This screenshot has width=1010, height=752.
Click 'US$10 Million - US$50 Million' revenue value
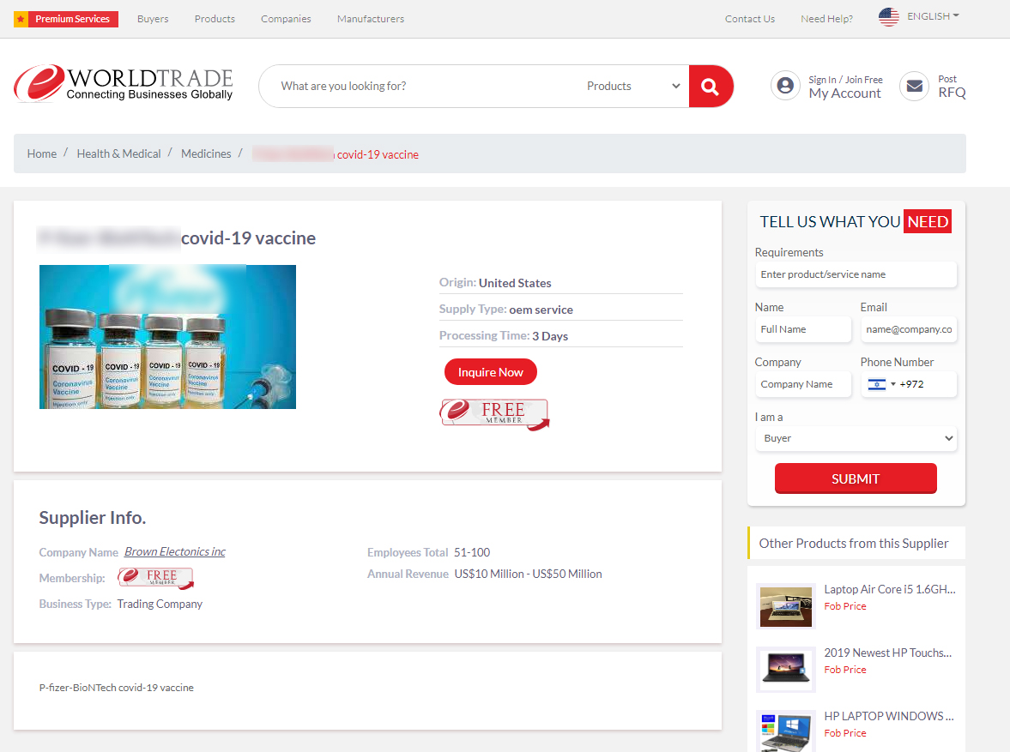coord(529,574)
